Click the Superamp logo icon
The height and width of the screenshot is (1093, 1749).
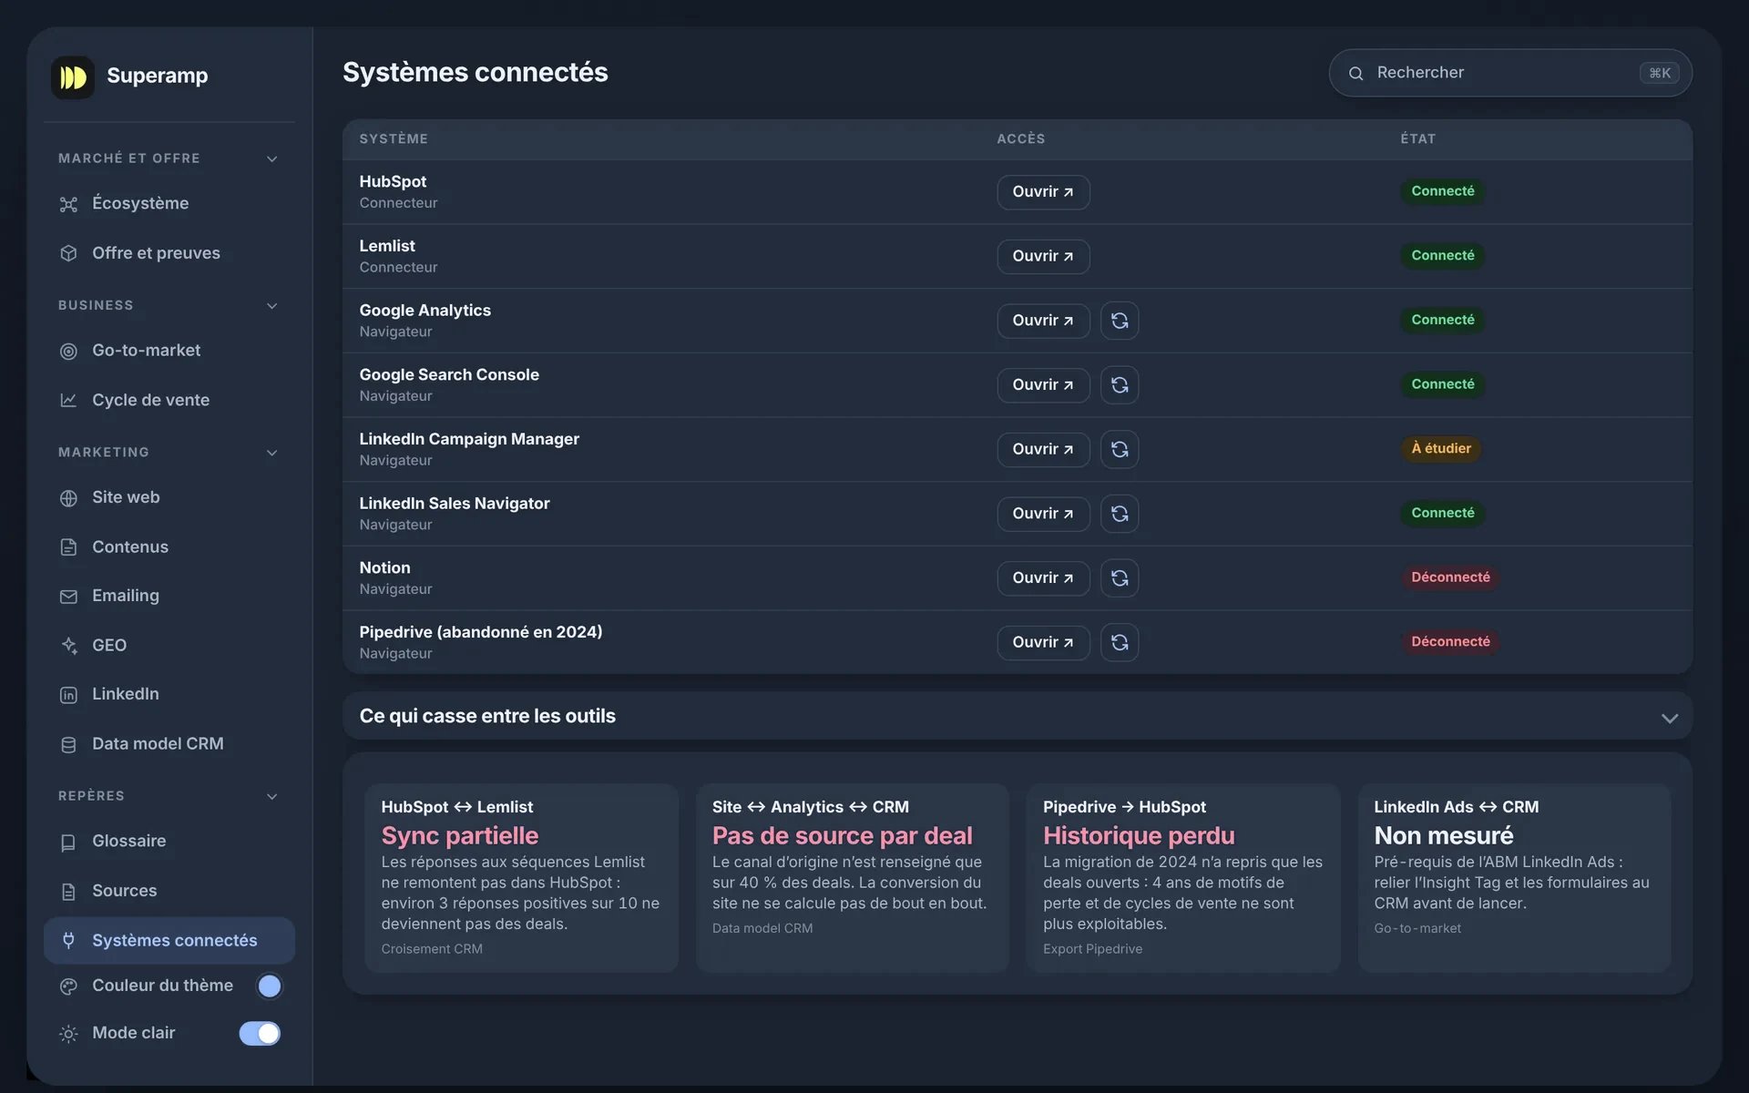click(x=73, y=77)
